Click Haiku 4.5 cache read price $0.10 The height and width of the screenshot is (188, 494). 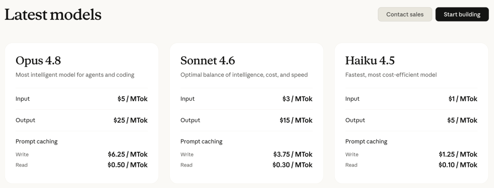[458, 165]
